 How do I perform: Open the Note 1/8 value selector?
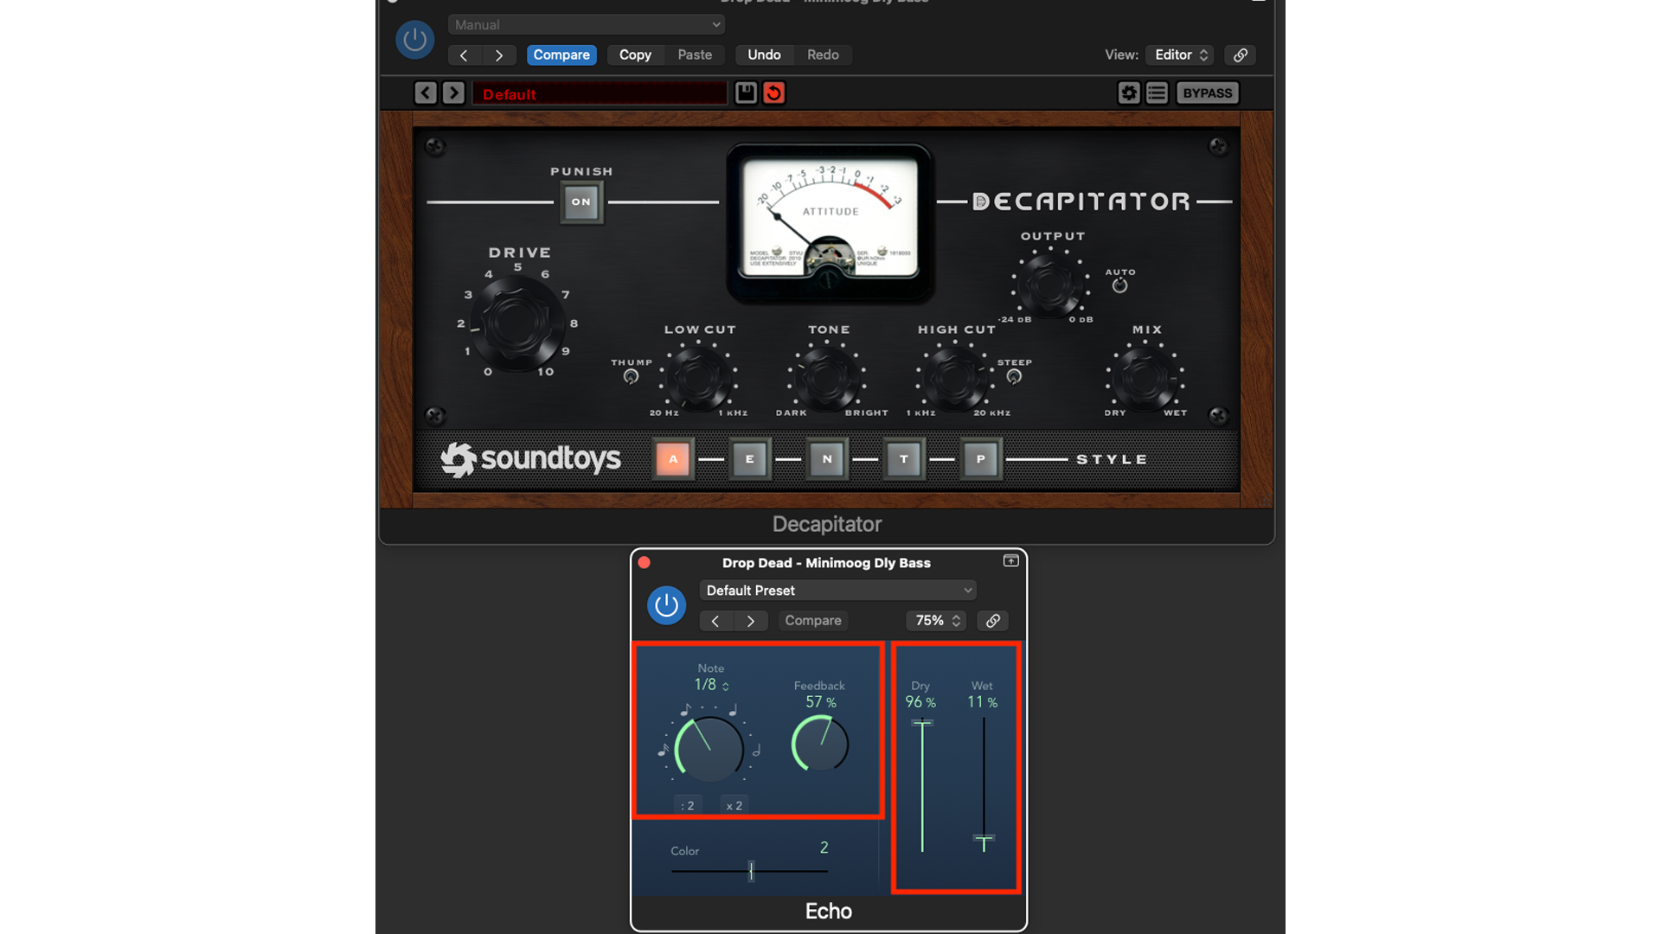[x=711, y=685]
